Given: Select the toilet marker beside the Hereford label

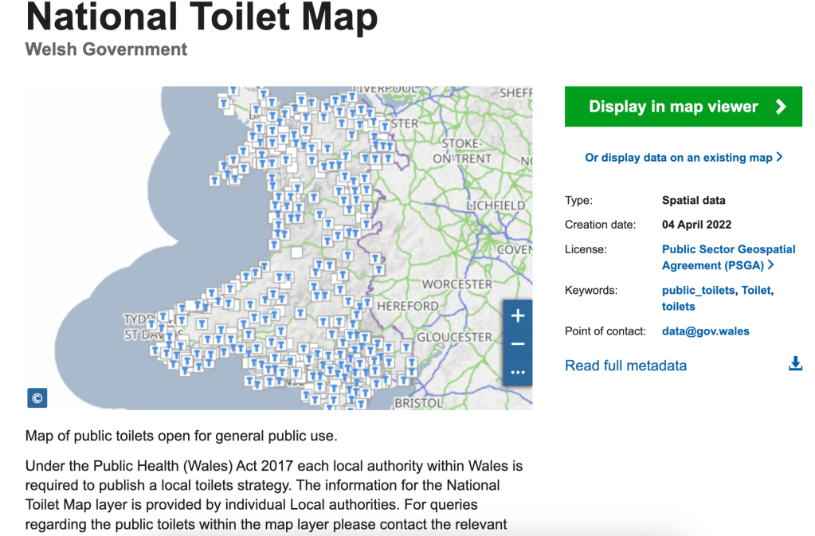Looking at the screenshot, I should tap(367, 303).
